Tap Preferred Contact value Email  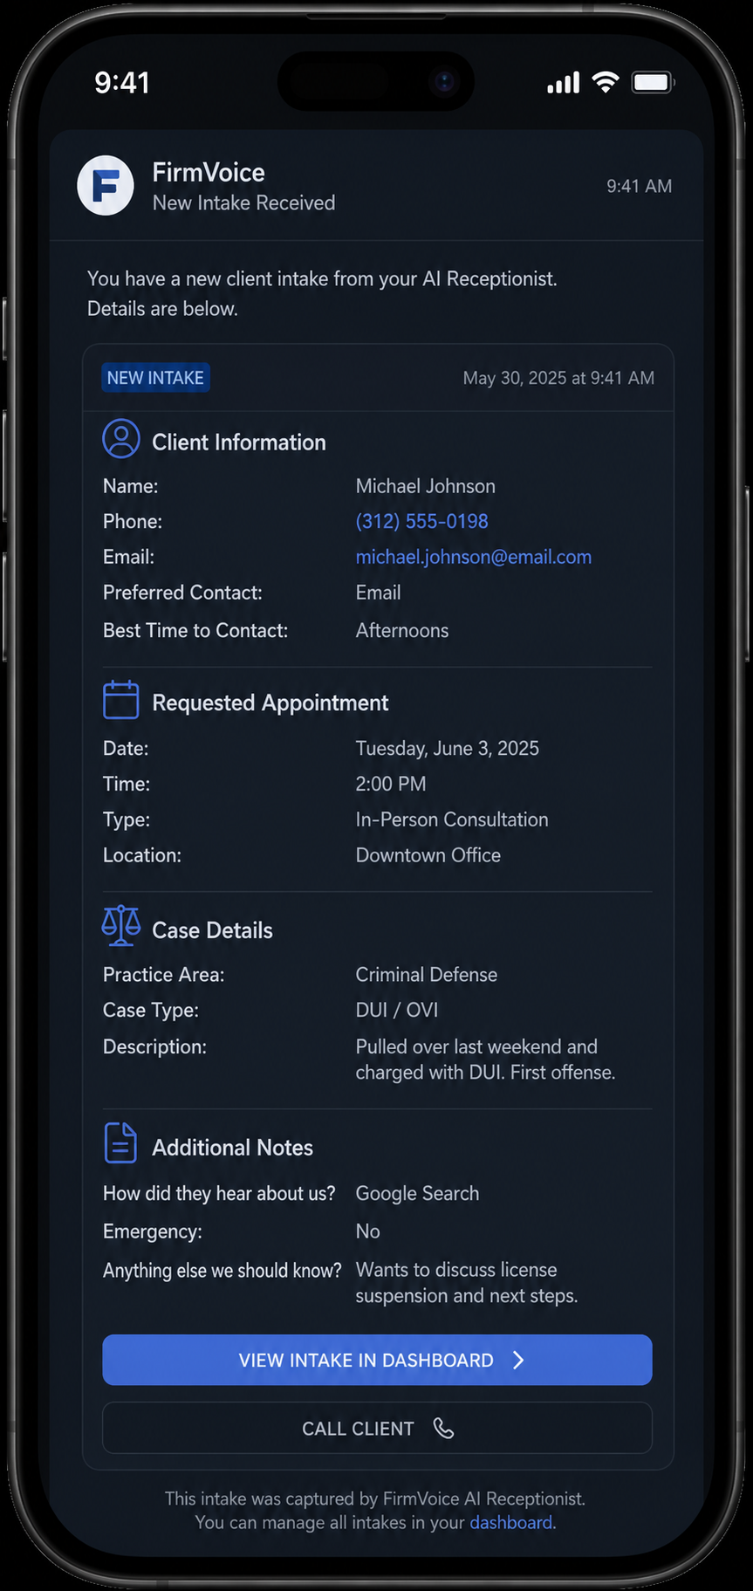379,593
